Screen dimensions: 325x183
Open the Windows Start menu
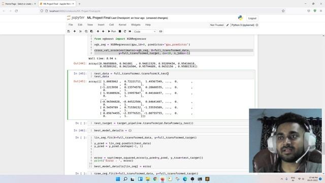tap(118, 179)
